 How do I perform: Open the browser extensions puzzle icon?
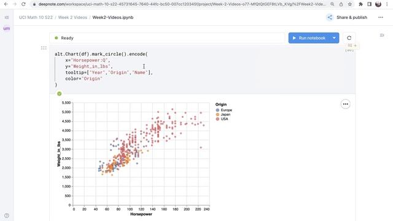click(360, 4)
